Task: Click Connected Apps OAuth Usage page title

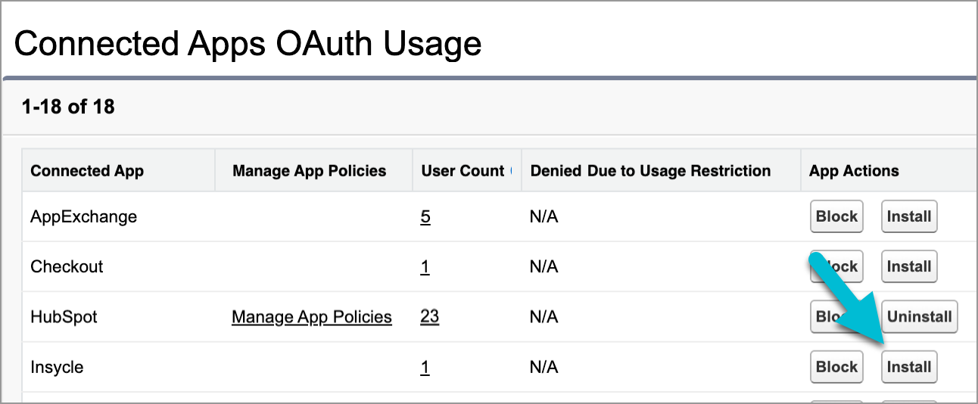Action: tap(248, 44)
